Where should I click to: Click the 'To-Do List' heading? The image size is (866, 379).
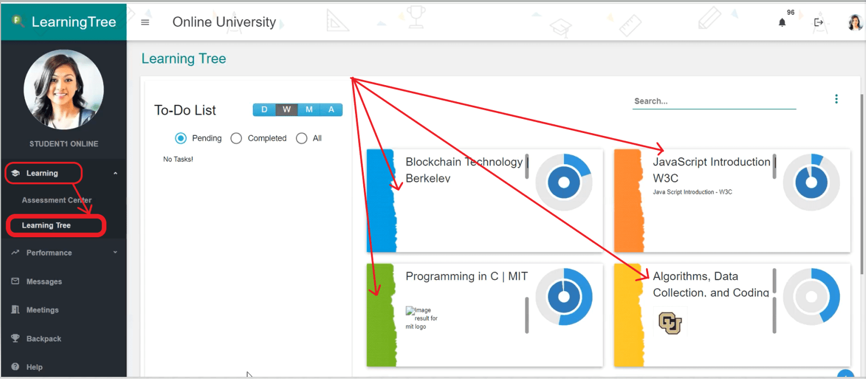185,110
